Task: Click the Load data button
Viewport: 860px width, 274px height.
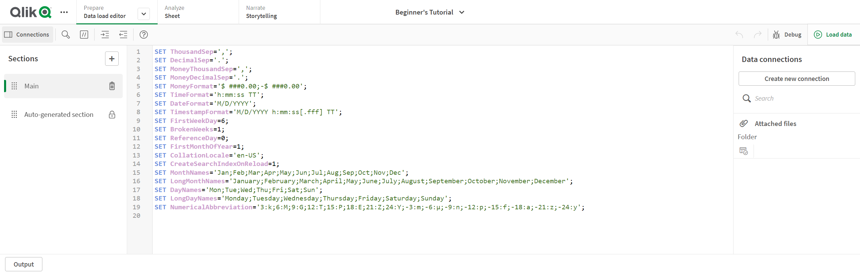Action: [833, 35]
